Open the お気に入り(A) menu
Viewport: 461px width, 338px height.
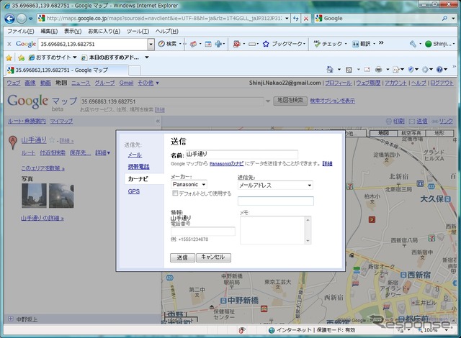104,31
